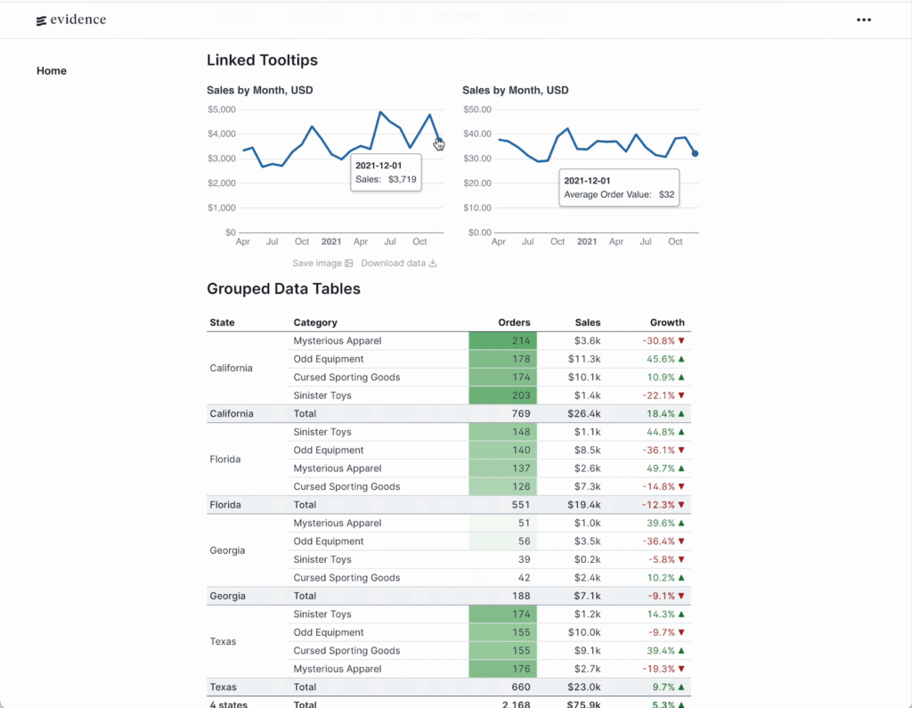Select the Georgia Total row label
Viewport: 912px width, 708px height.
(227, 596)
